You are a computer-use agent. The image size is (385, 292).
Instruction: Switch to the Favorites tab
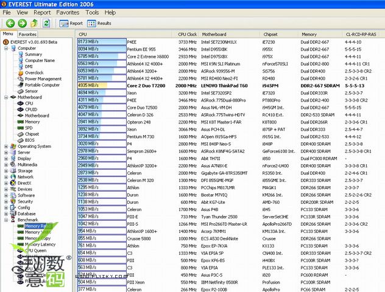27,34
